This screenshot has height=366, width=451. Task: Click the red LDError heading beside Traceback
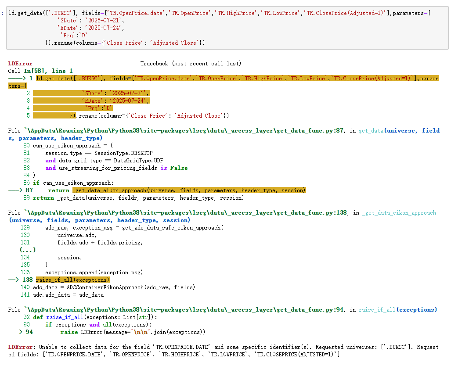tap(20, 64)
